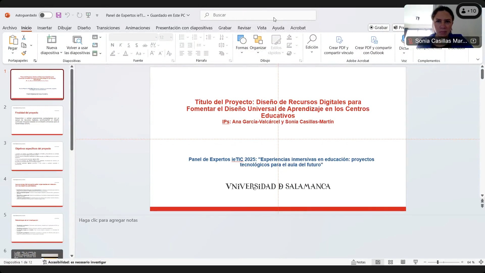Screen dimensions: 485x273
Task: Click the Paste clipboard icon
Action: point(13,40)
